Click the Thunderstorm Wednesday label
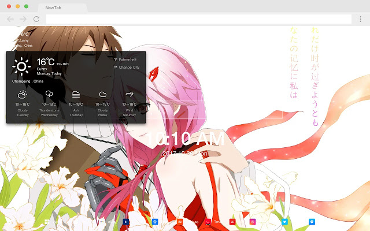Viewport: 370px width, 231px height. (49, 113)
